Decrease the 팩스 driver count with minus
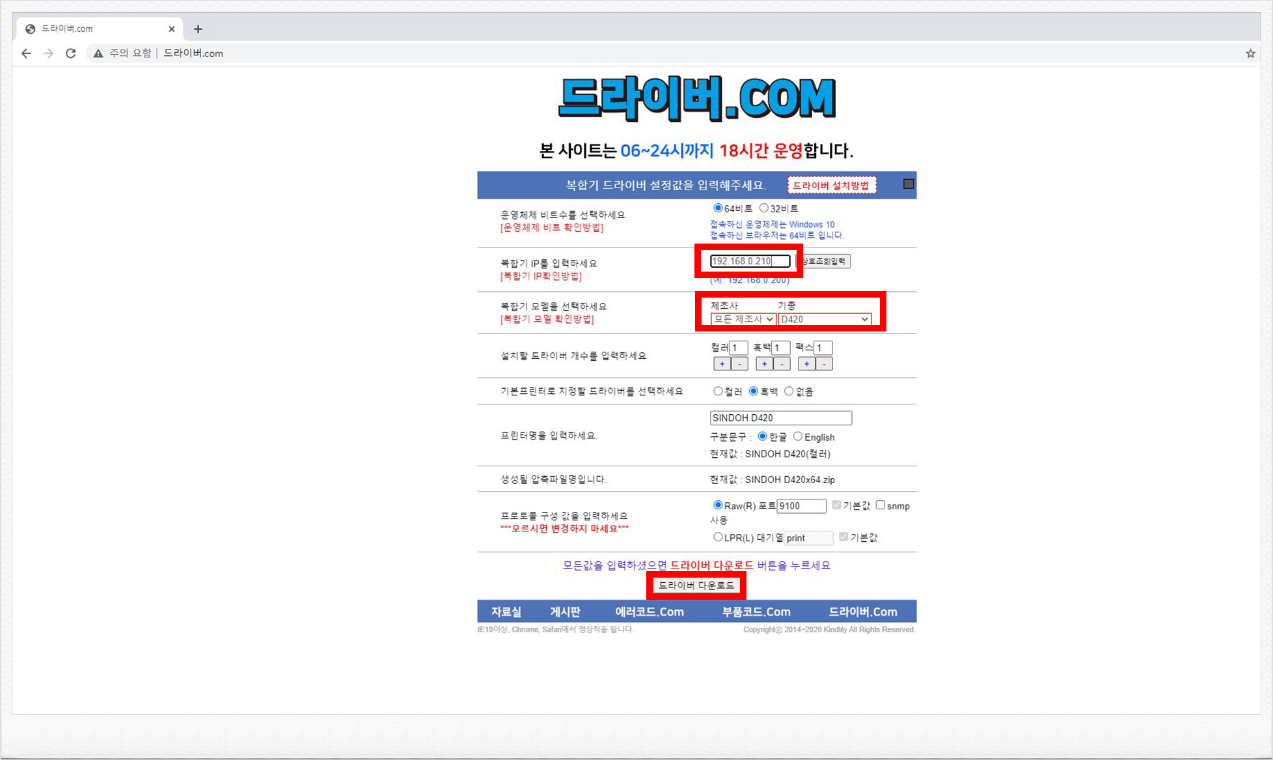This screenshot has height=760, width=1273. coord(824,364)
